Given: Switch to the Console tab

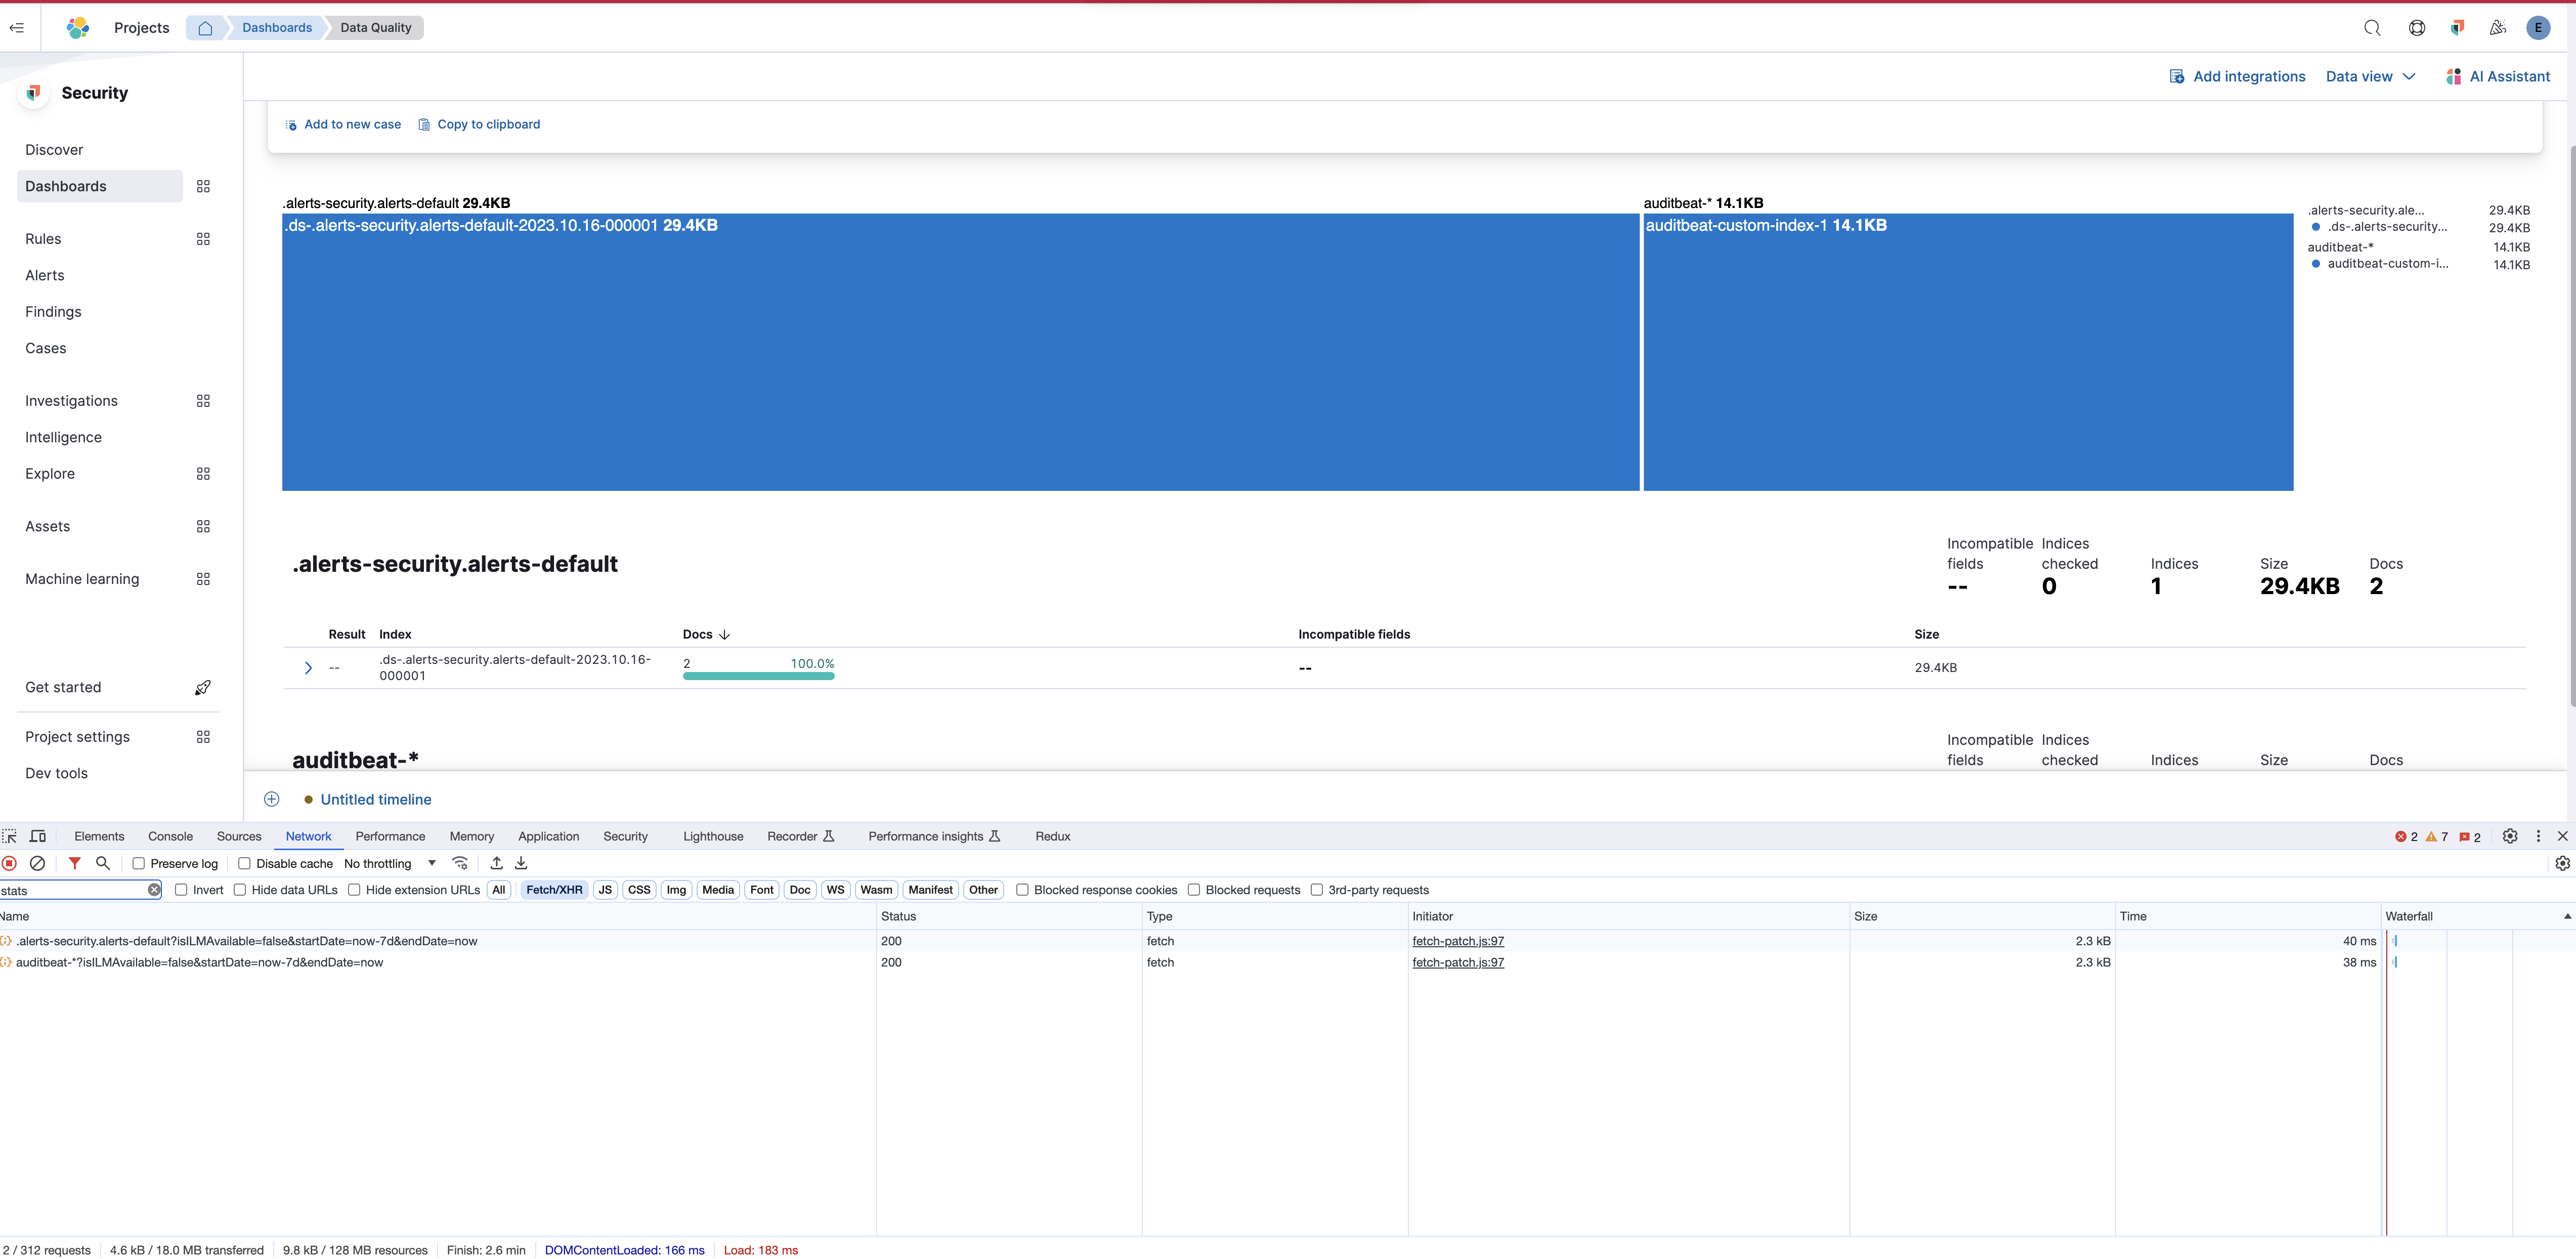Looking at the screenshot, I should point(170,836).
